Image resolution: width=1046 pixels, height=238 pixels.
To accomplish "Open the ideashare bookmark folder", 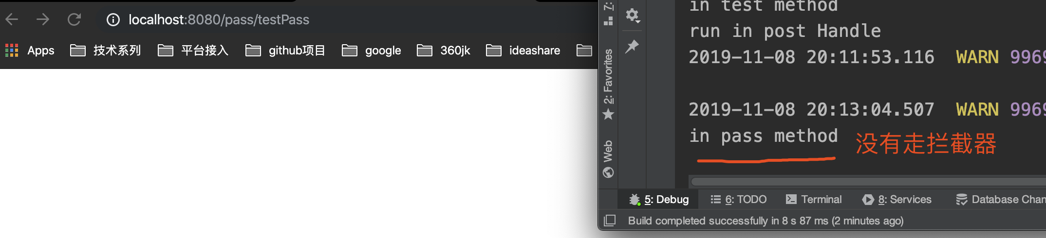I will click(523, 51).
